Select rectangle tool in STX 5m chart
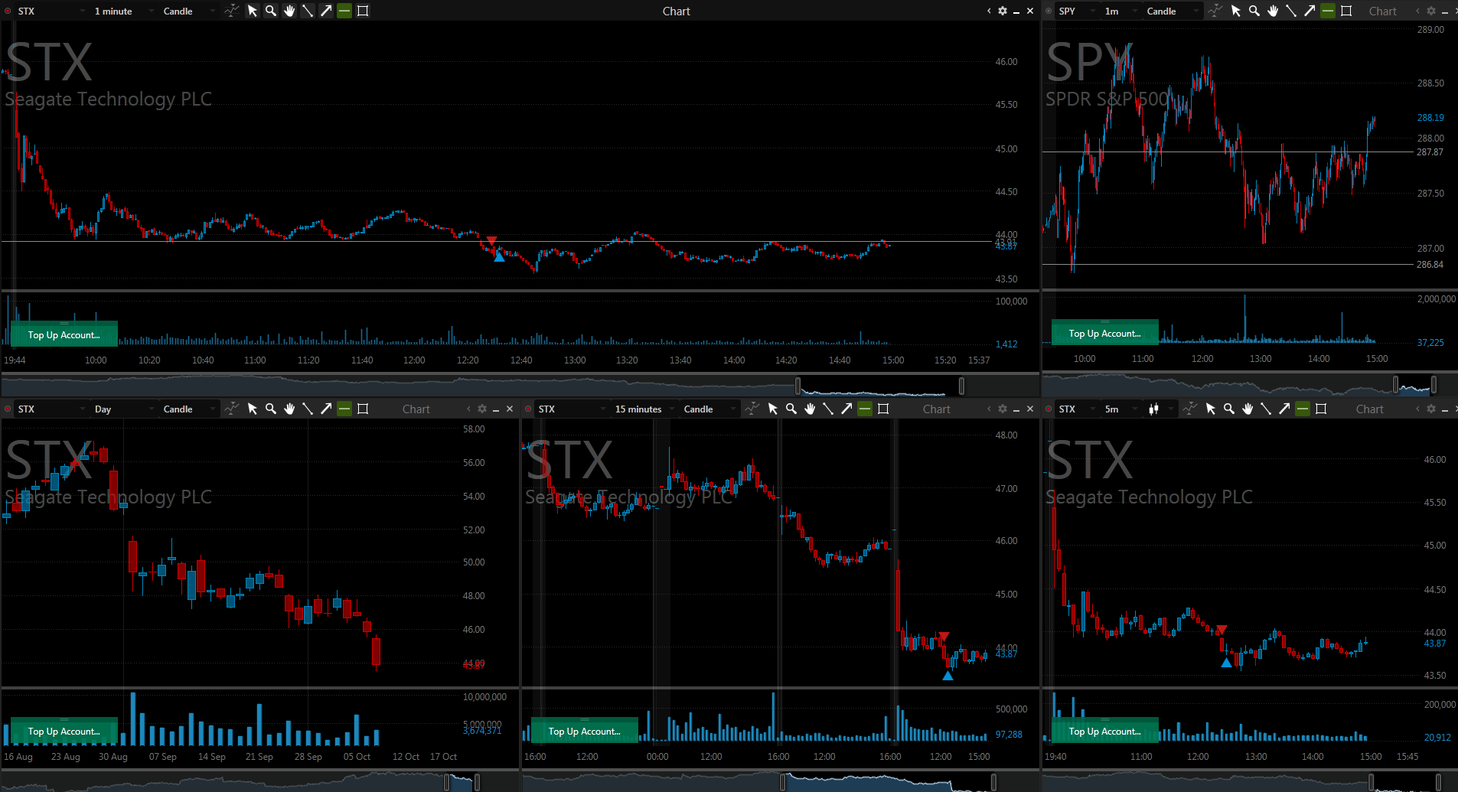Viewport: 1458px width, 792px height. point(1321,409)
